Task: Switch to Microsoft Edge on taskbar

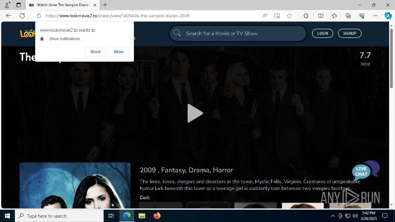Action: (x=127, y=216)
